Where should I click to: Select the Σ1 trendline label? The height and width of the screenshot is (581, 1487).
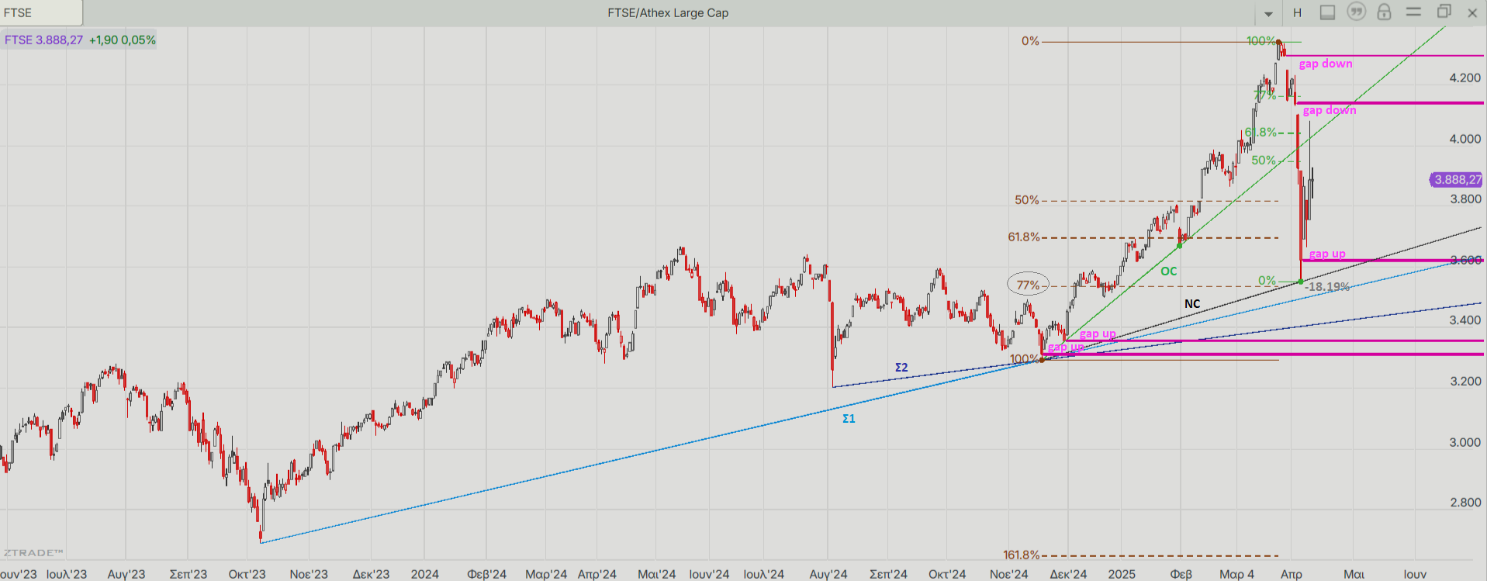849,418
